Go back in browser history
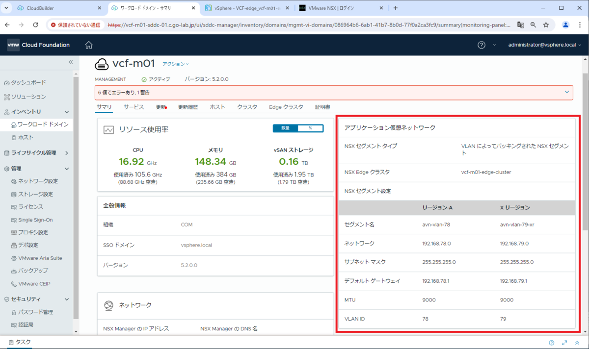Image resolution: width=589 pixels, height=349 pixels. [x=7, y=25]
